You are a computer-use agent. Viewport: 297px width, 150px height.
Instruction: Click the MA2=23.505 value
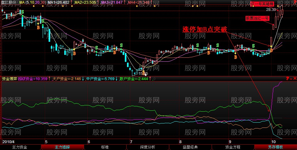[x=85, y=2]
